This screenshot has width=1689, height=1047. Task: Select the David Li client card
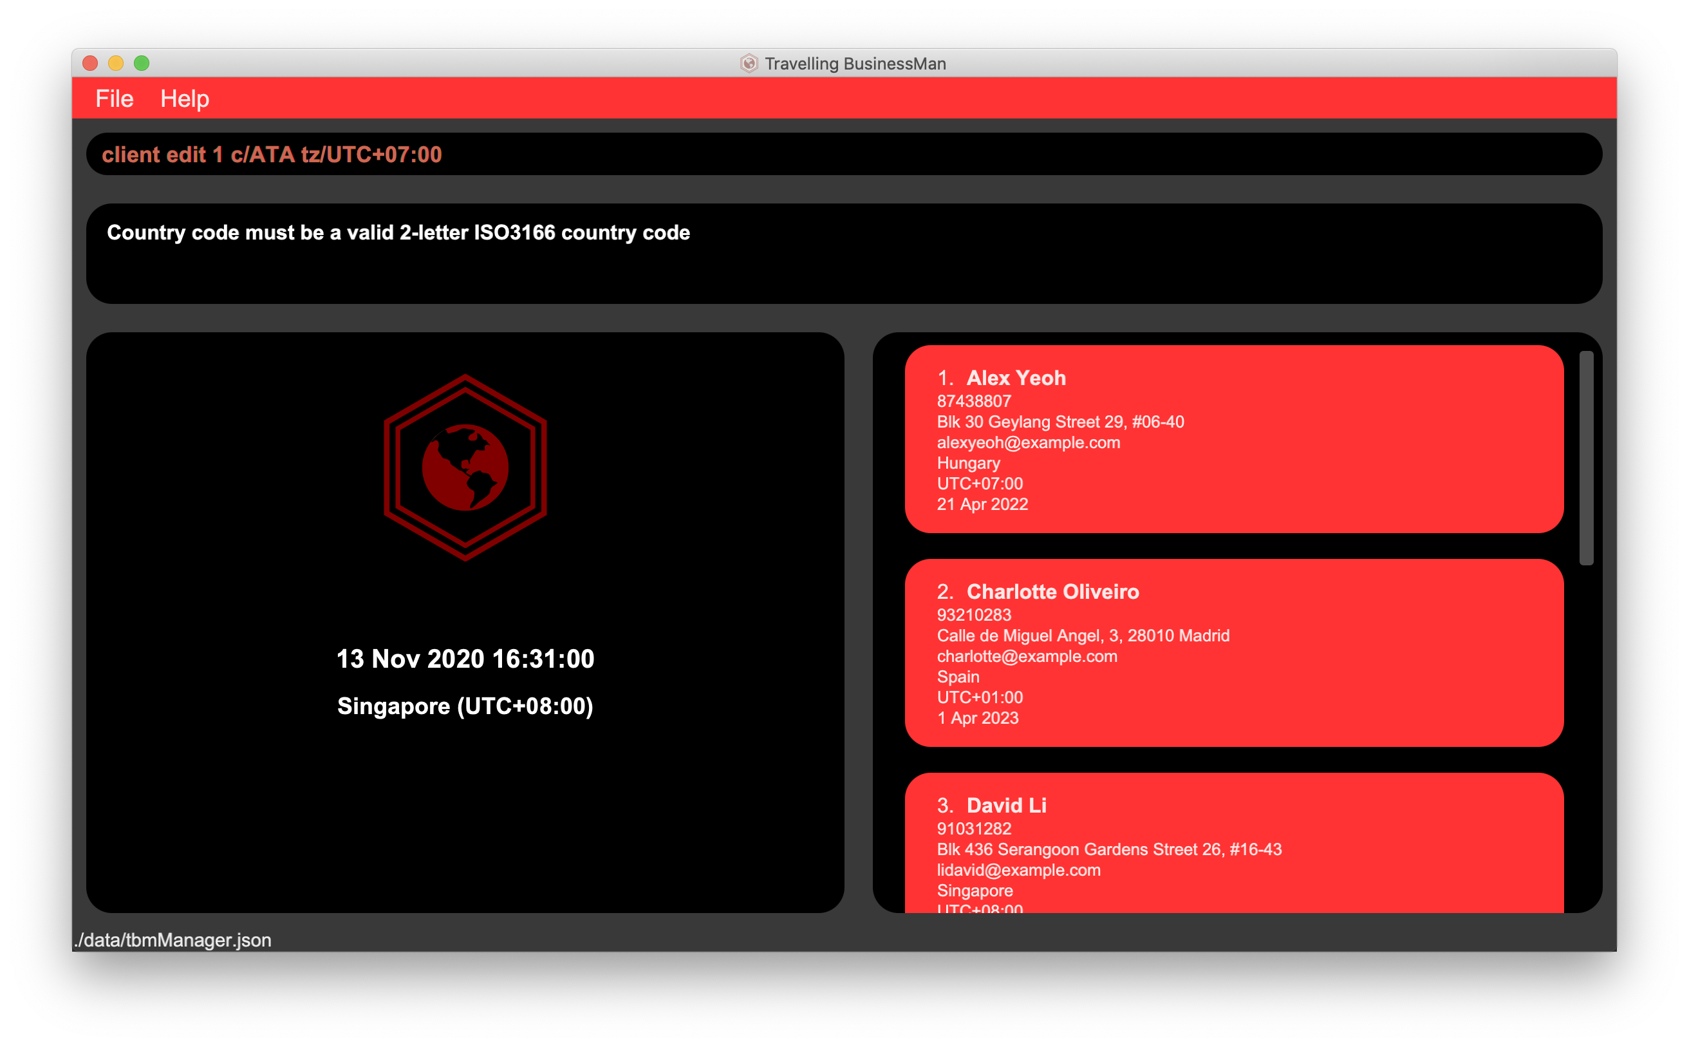click(x=1233, y=842)
